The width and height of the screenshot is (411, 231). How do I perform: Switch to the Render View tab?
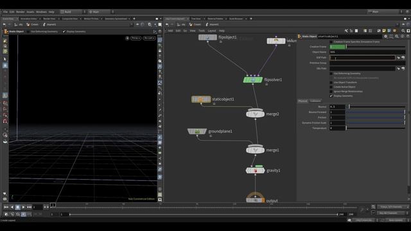coord(49,19)
